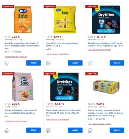Image resolution: width=129 pixels, height=139 pixels.
Task: Open Hero Solo orange snack bag image
Action: tap(23, 19)
